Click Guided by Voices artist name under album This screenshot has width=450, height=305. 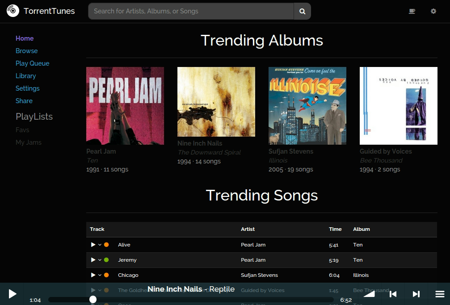pos(386,151)
